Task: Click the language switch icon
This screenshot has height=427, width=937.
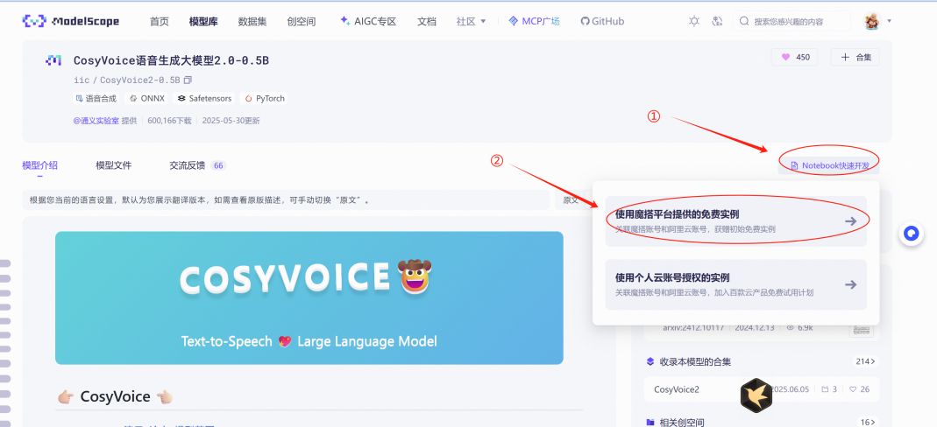Action: click(x=718, y=22)
